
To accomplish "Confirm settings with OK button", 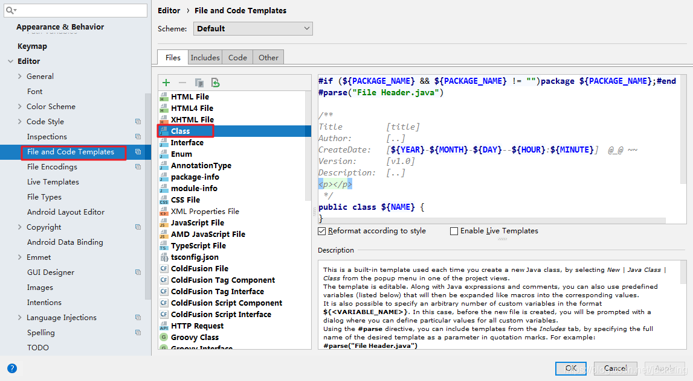I will [570, 368].
